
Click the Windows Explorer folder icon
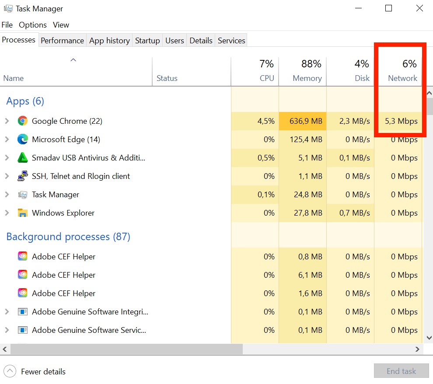click(23, 213)
